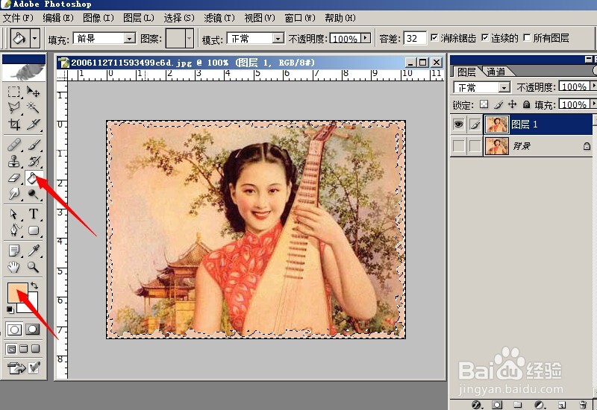Image resolution: width=597 pixels, height=410 pixels.
Task: Select the Notes tool
Action: pos(14,250)
